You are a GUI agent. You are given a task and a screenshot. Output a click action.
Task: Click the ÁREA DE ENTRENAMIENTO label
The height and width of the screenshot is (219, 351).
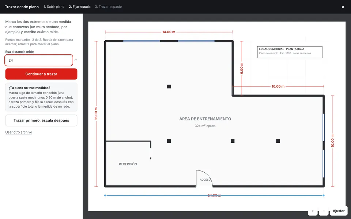[x=205, y=119]
